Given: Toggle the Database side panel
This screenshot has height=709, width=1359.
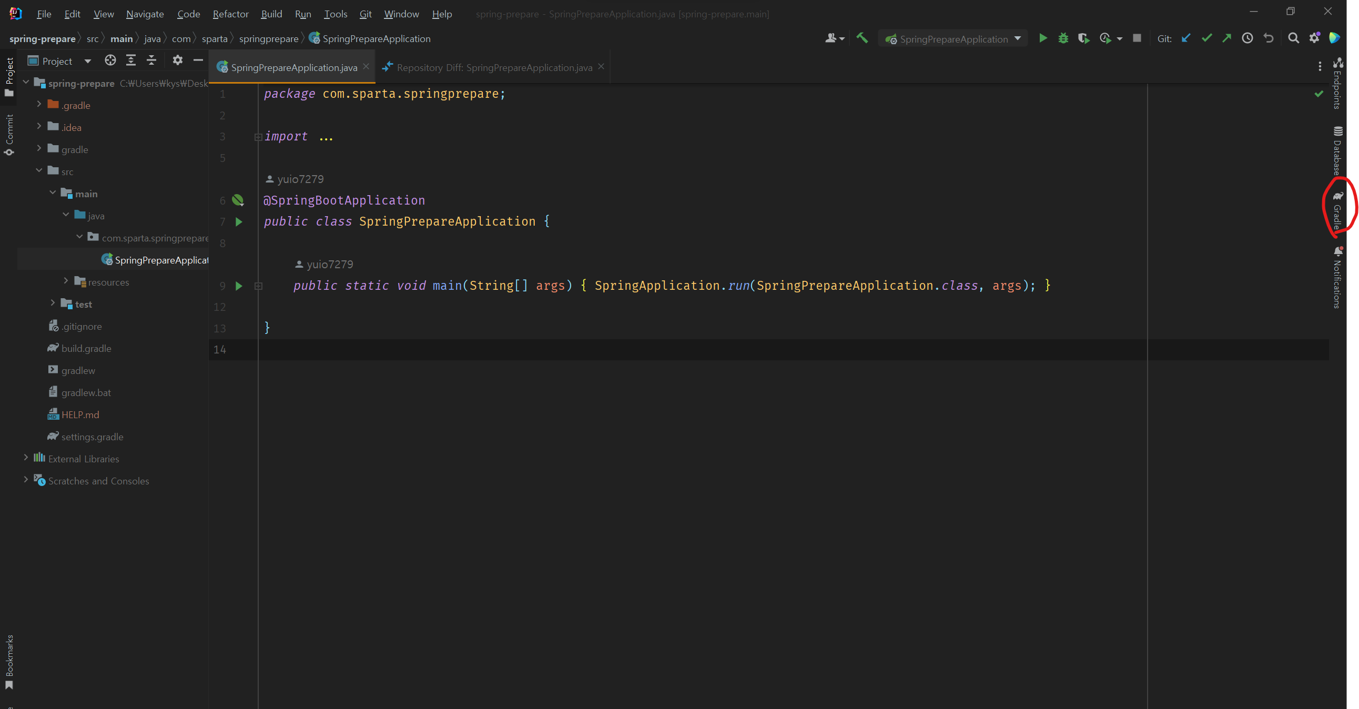Looking at the screenshot, I should coord(1337,150).
